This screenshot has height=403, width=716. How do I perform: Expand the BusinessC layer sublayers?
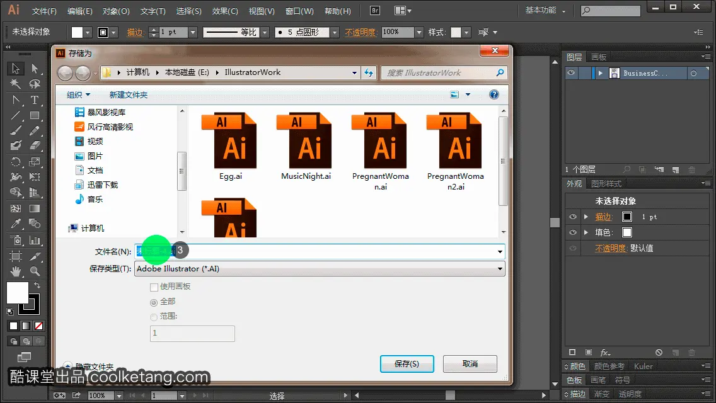(x=601, y=73)
